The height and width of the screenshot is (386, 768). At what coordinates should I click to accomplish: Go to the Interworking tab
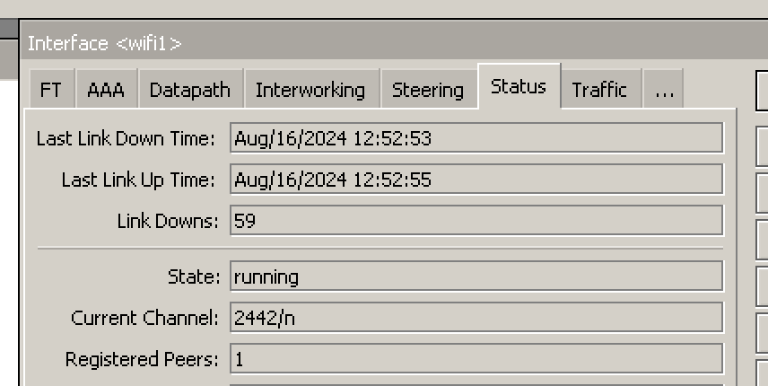(311, 89)
